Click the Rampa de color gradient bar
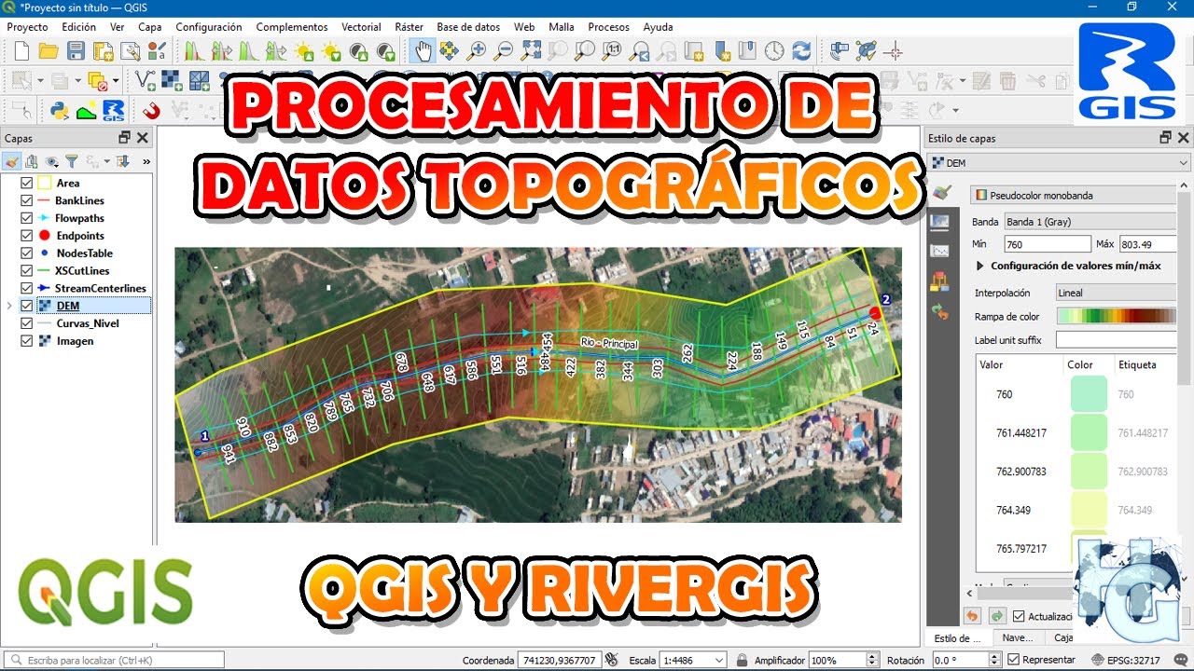 click(1116, 317)
